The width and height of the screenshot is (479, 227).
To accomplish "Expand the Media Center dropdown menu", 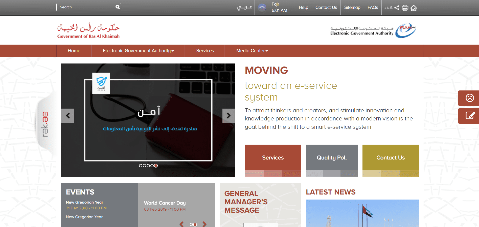I will (x=252, y=51).
